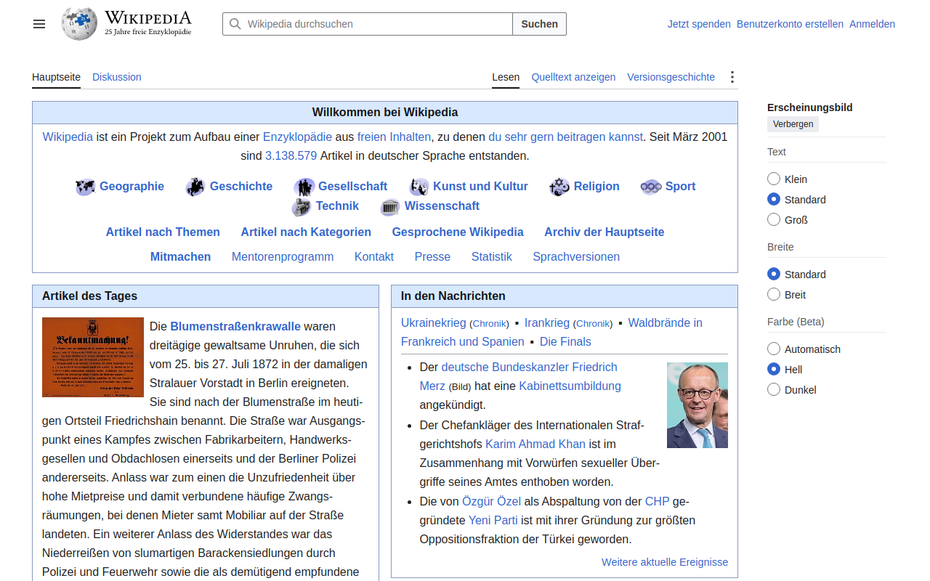Open Weitere aktuelle Ereignisse
The image size is (930, 581).
pos(665,562)
